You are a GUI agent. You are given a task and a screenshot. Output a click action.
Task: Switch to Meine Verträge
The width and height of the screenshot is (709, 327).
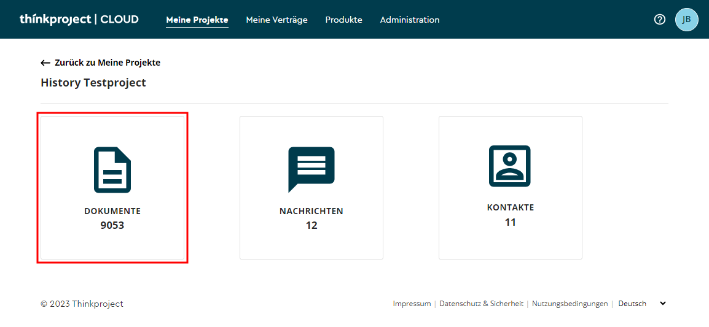[276, 20]
